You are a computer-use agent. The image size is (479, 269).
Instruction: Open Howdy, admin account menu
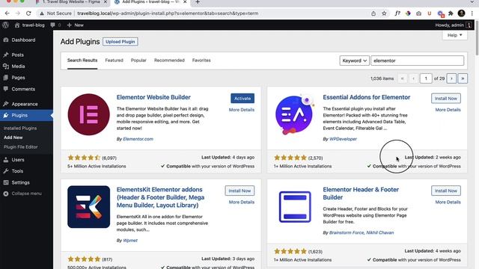coord(454,25)
